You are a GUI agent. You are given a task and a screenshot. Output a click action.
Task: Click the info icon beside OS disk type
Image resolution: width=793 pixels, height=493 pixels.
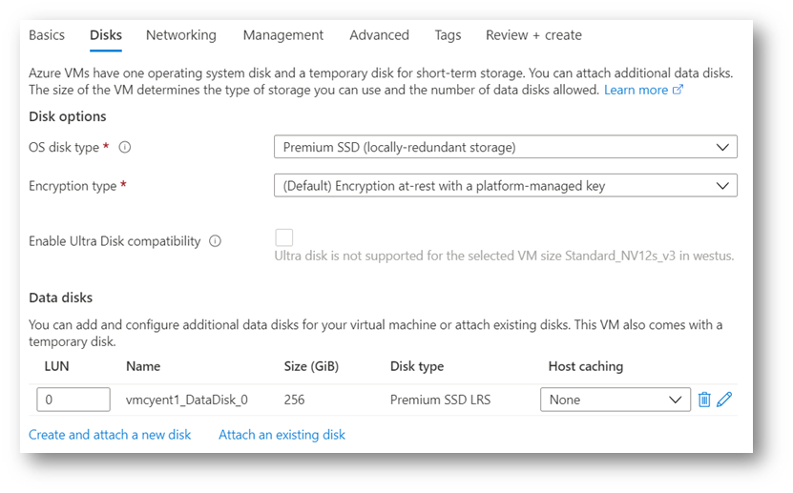click(125, 147)
